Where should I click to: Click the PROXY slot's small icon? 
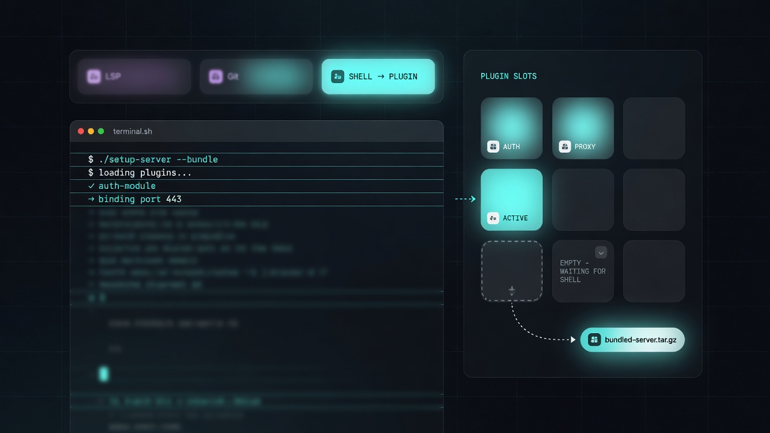[565, 146]
